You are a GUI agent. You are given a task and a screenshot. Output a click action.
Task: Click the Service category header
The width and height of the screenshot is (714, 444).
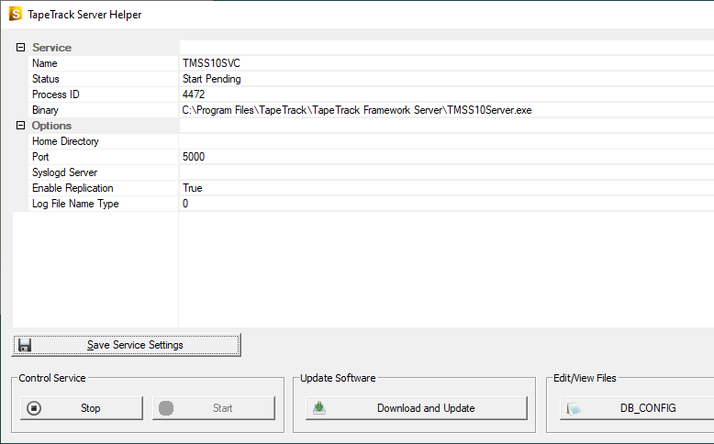click(52, 48)
